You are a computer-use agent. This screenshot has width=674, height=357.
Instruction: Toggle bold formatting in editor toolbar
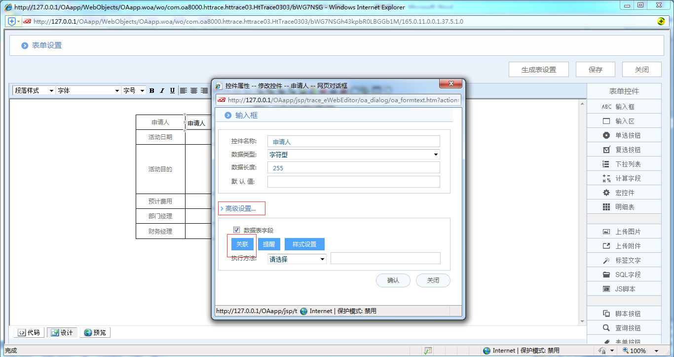(152, 90)
